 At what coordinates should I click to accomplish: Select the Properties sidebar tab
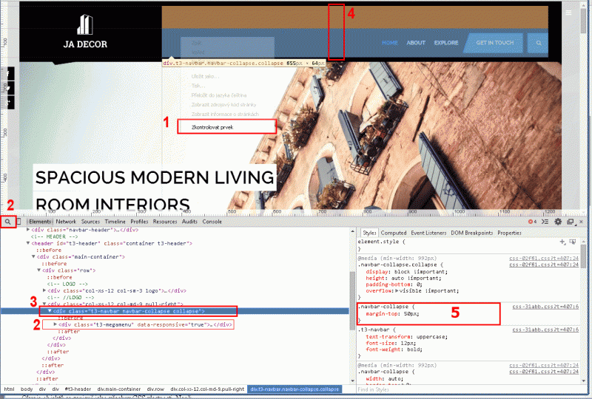509,233
